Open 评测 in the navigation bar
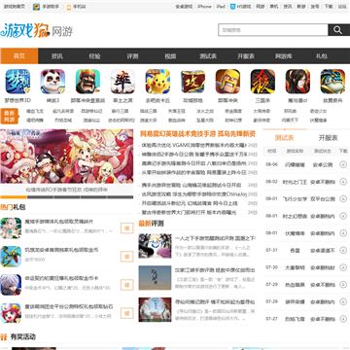This screenshot has width=350, height=350. coord(132,56)
